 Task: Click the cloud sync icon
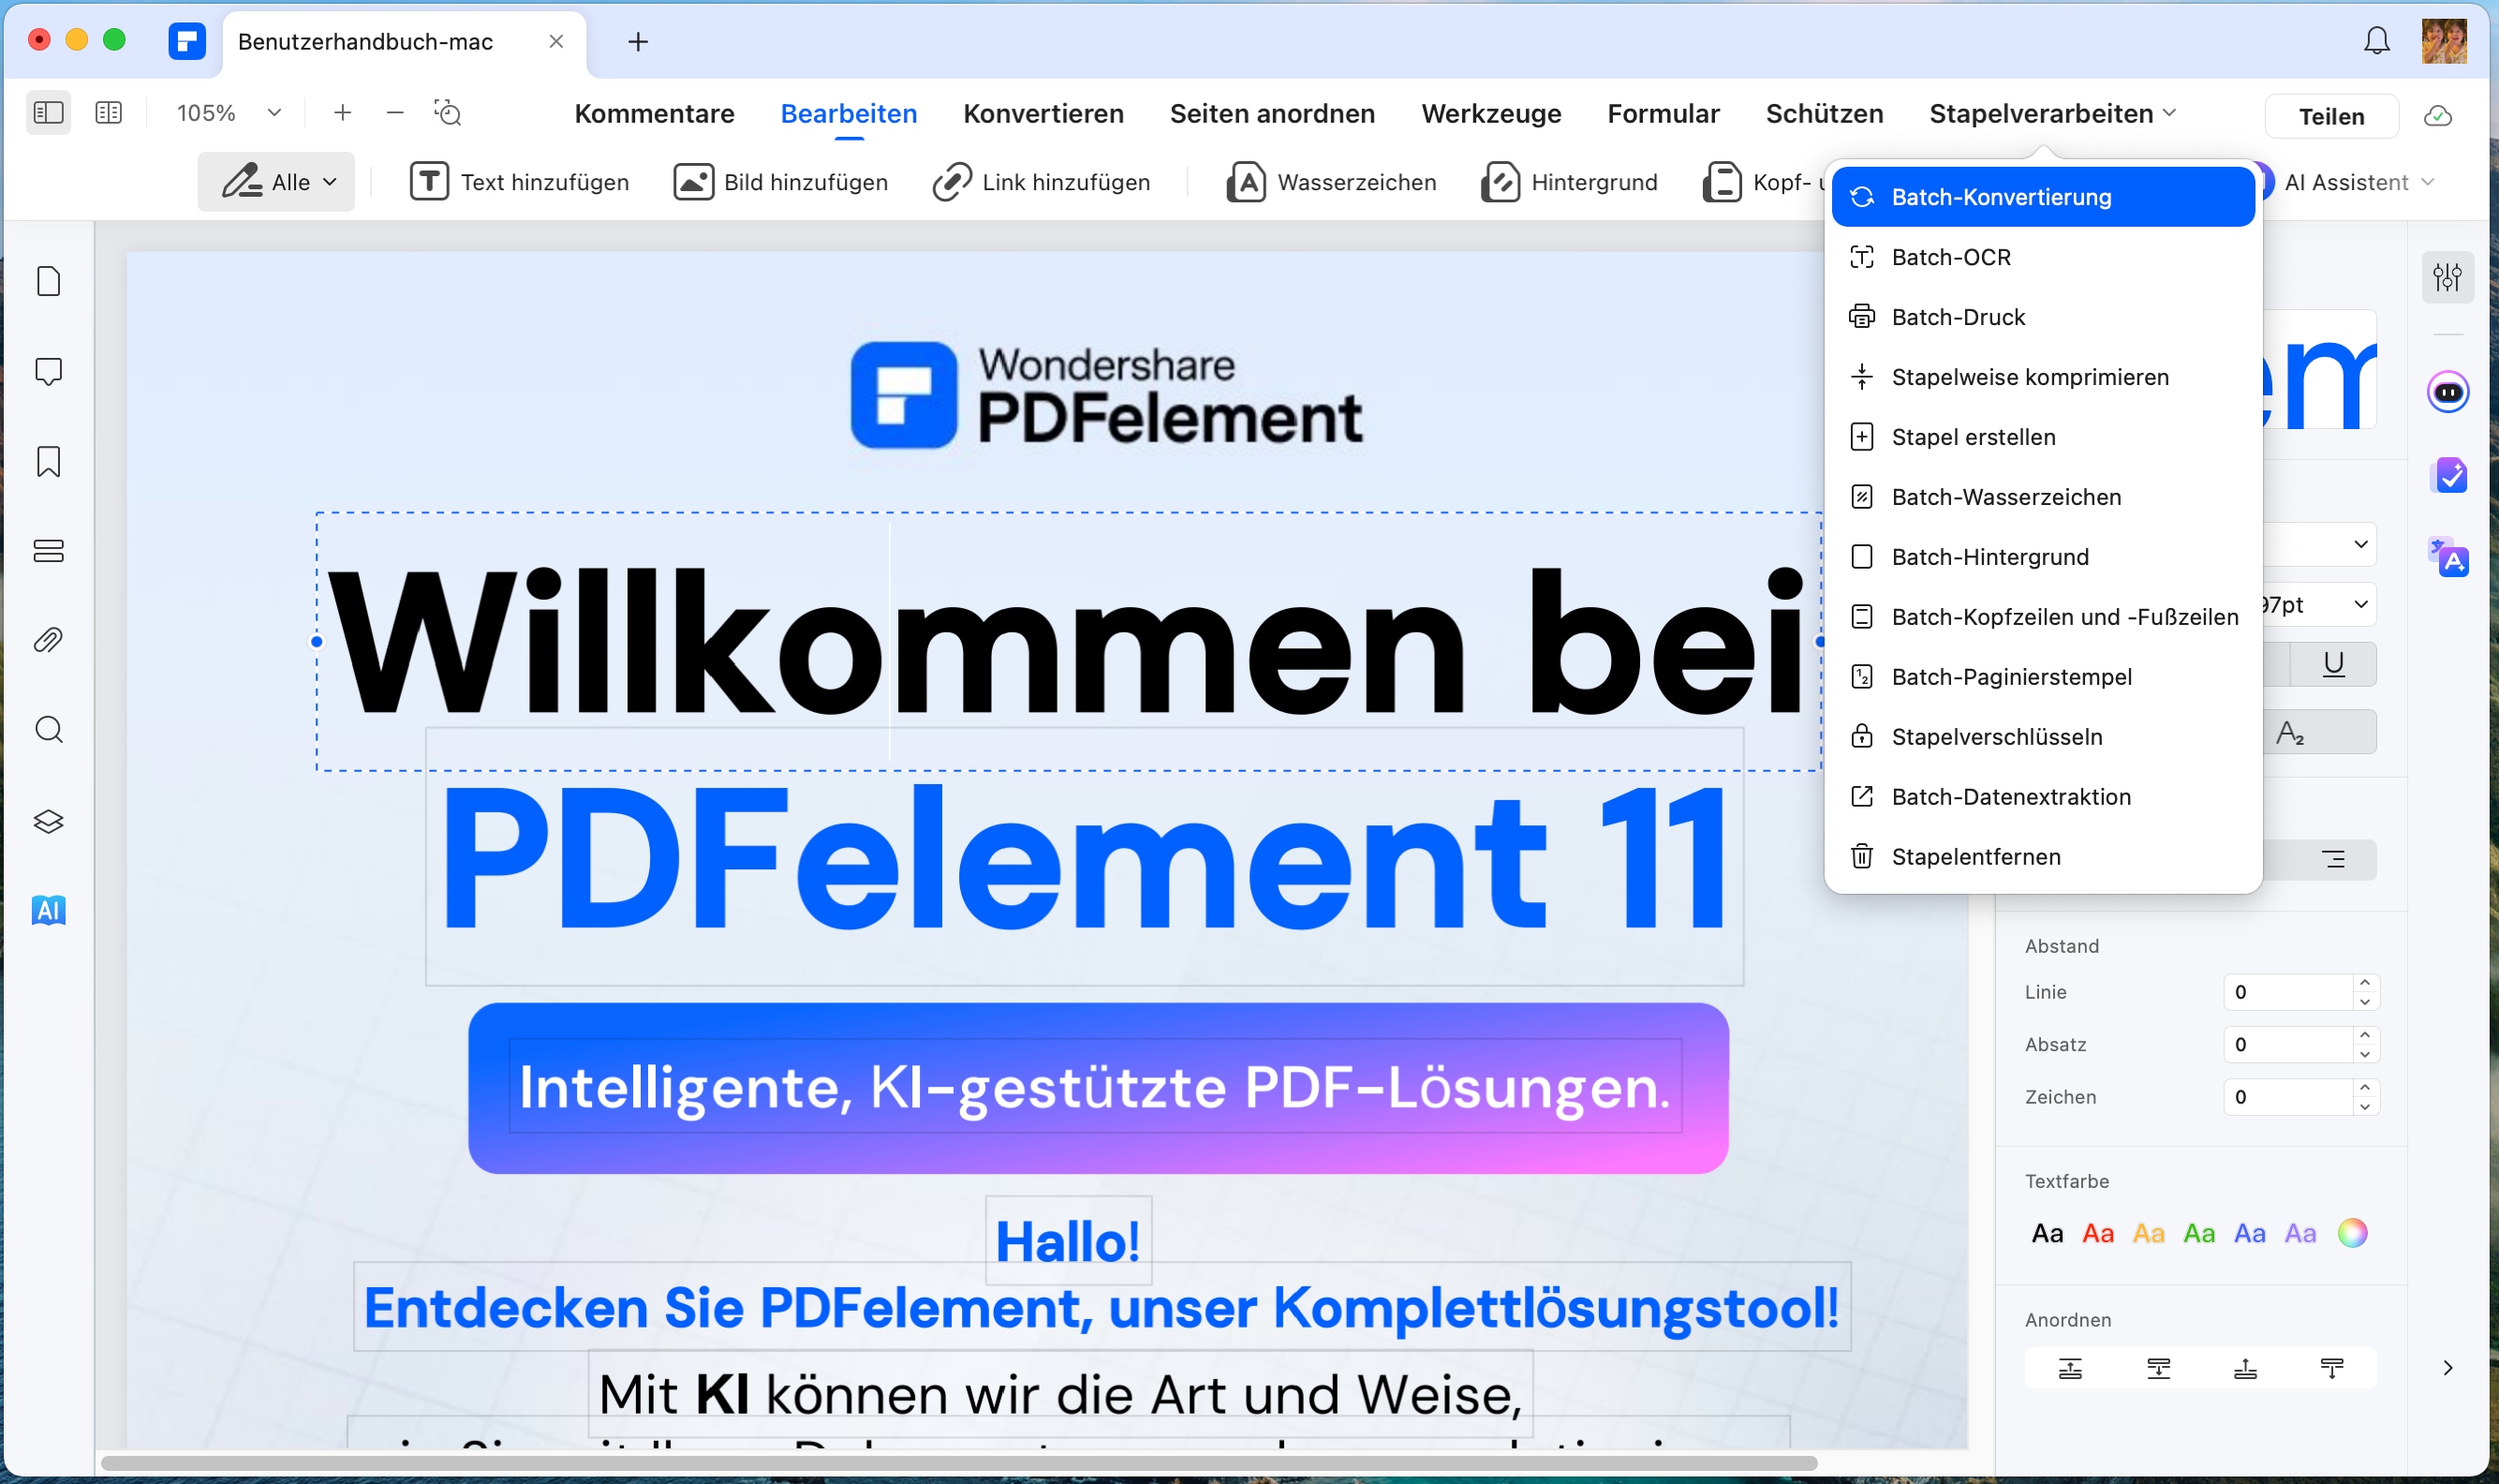(2439, 116)
